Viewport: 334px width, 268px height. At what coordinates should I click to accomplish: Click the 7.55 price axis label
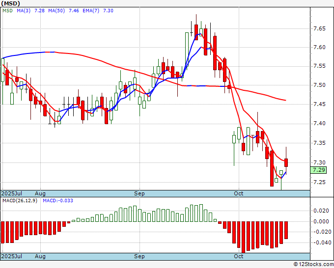point(320,66)
